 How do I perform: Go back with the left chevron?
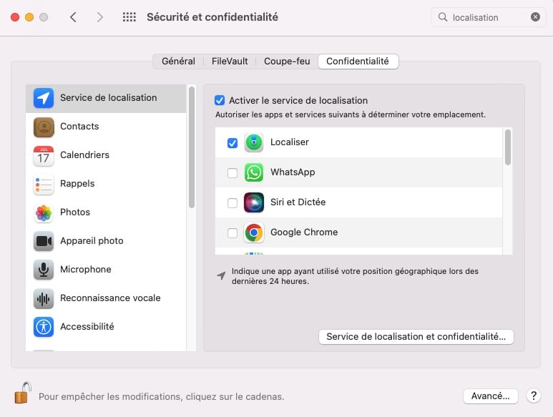click(73, 17)
